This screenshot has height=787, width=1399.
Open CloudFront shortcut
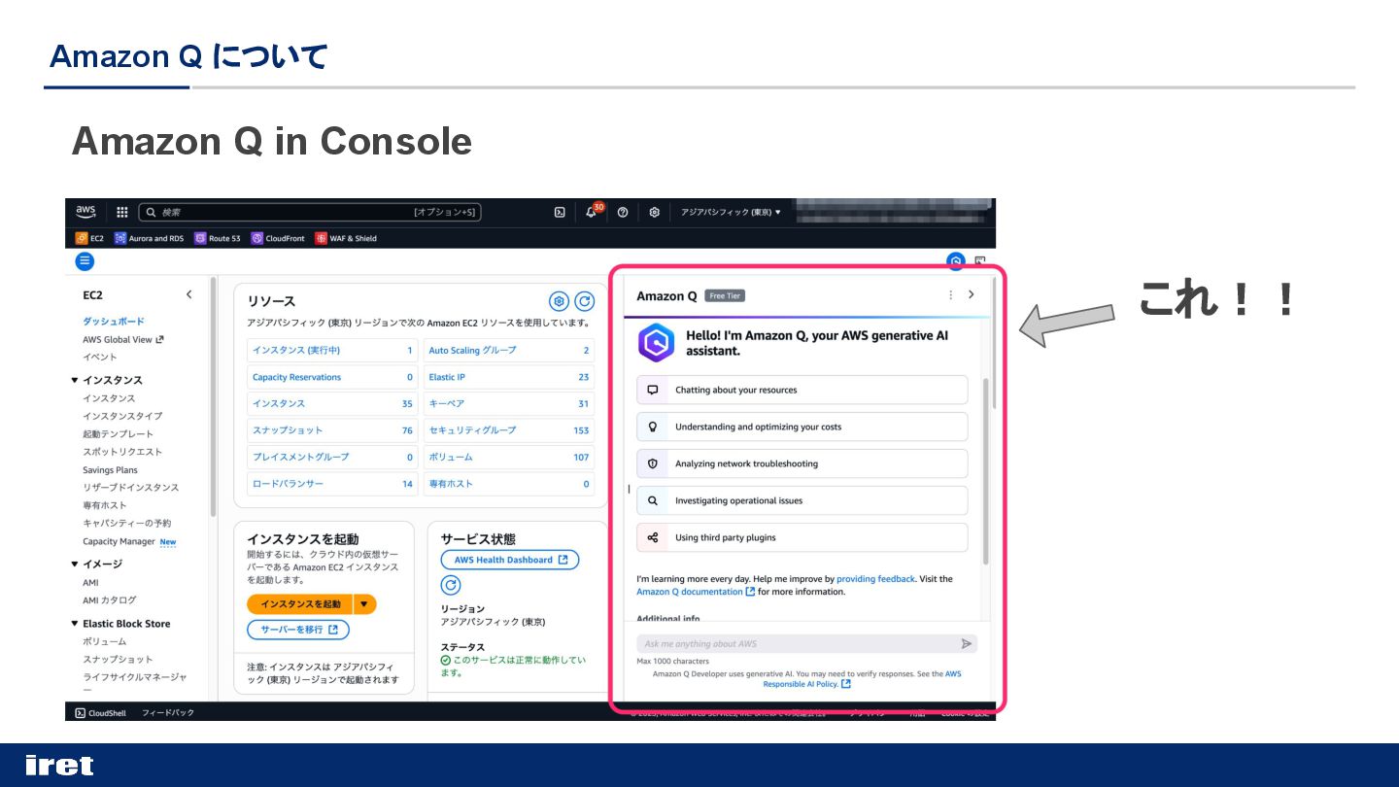tap(278, 238)
